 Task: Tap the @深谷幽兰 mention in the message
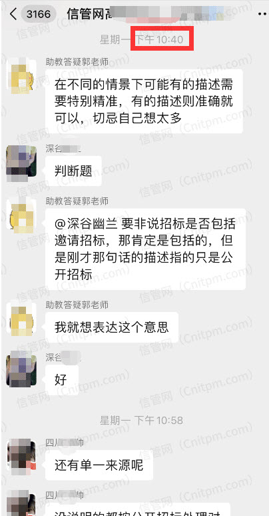click(x=86, y=225)
